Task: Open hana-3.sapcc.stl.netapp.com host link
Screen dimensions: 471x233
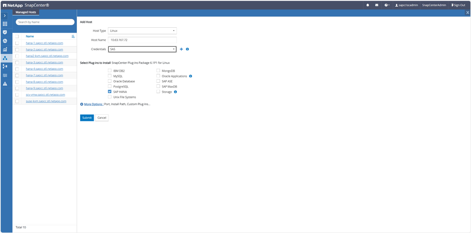Action: pyautogui.click(x=44, y=62)
